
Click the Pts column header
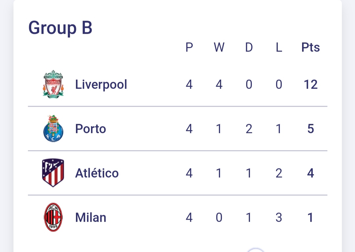(x=310, y=48)
